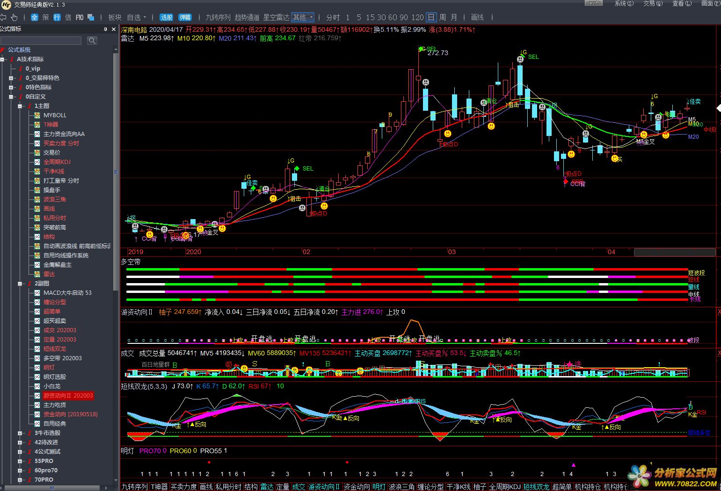Select the 周 weekly period
The width and height of the screenshot is (721, 491).
point(443,17)
